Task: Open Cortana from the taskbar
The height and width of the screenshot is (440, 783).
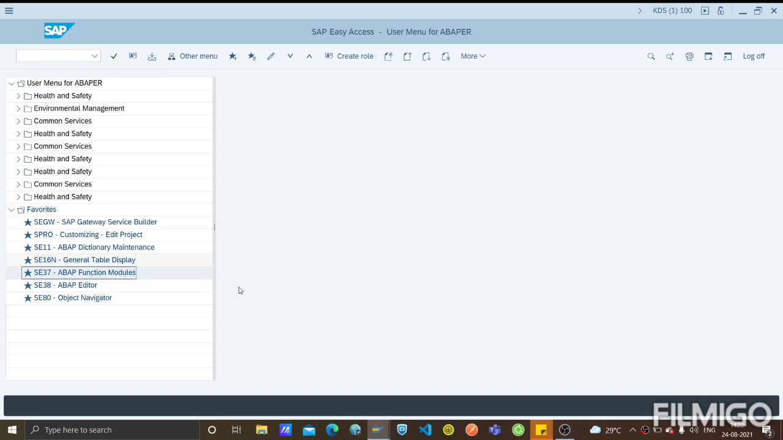Action: click(x=212, y=430)
